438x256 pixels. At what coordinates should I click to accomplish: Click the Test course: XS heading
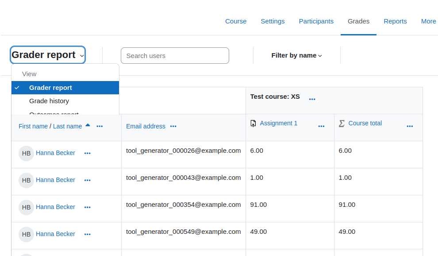(275, 97)
